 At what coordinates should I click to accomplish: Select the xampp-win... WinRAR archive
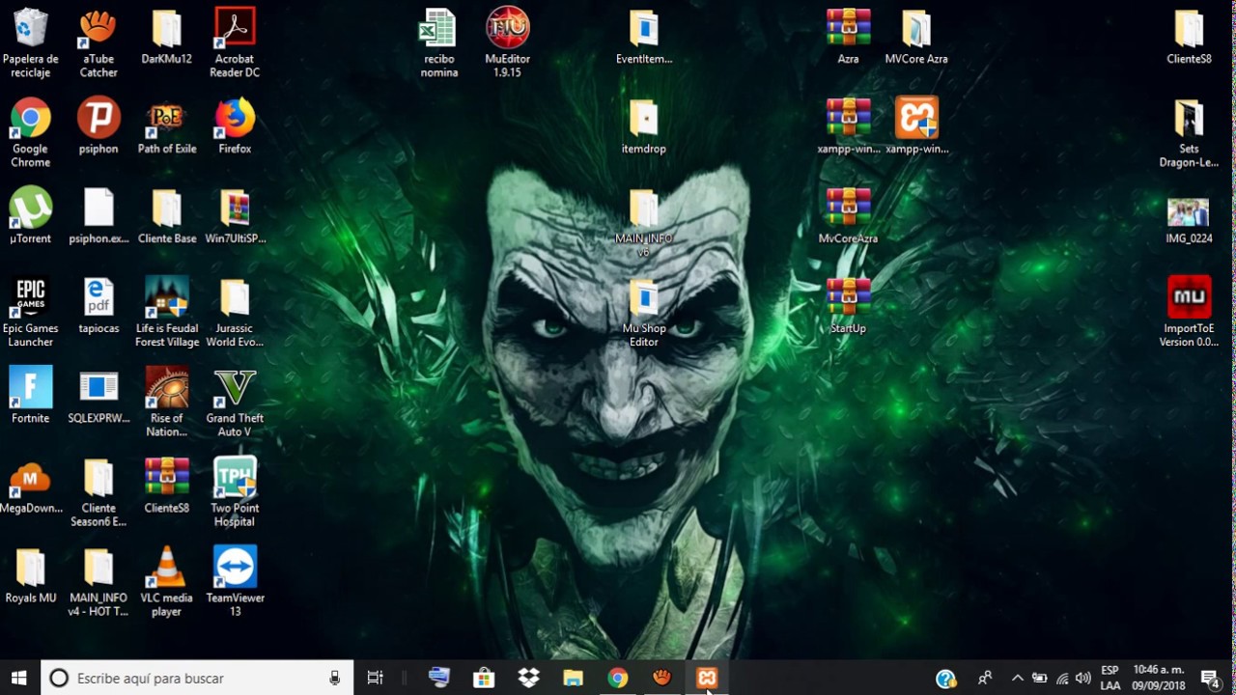[x=849, y=125]
